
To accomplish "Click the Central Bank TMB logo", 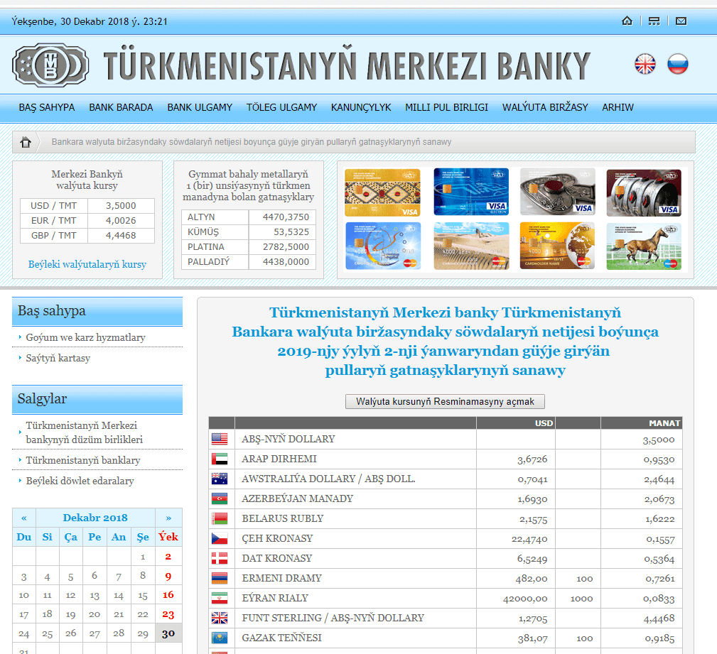I will pos(50,65).
